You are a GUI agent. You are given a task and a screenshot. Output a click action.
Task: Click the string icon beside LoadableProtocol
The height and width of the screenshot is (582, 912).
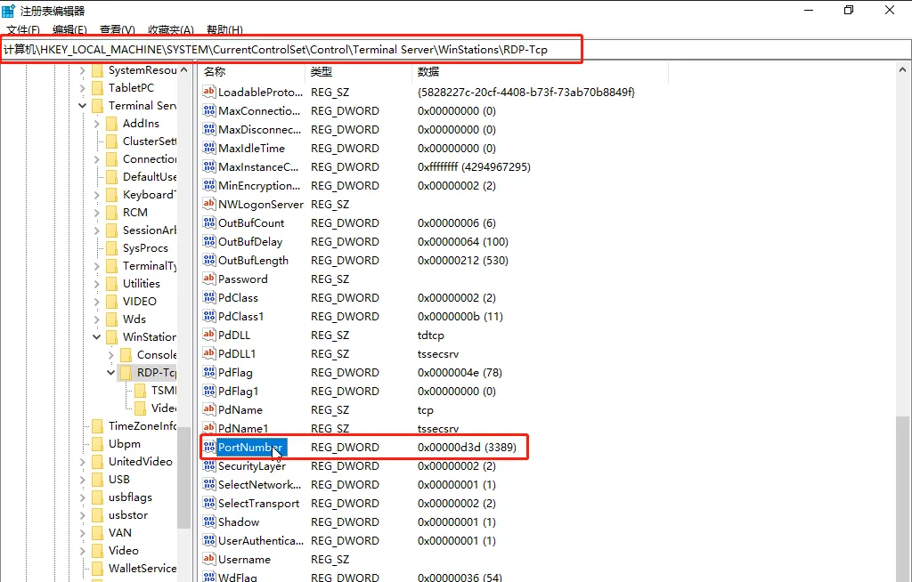[209, 93]
